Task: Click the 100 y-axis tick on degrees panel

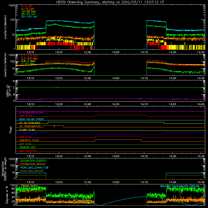Action: pyautogui.click(x=12, y=185)
